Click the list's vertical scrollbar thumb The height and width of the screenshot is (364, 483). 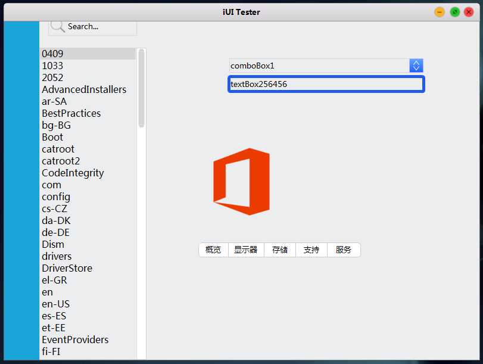click(141, 88)
